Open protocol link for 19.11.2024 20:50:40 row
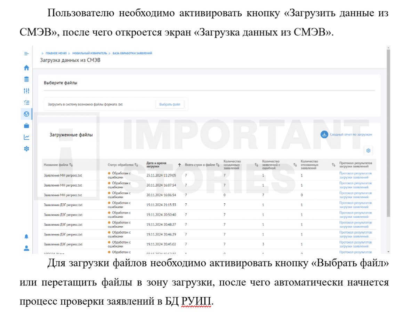The image size is (403, 312). pyautogui.click(x=355, y=215)
